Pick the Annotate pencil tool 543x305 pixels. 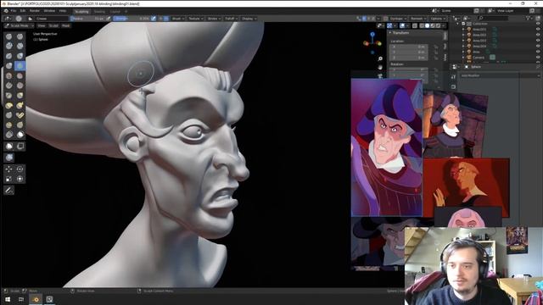9,191
